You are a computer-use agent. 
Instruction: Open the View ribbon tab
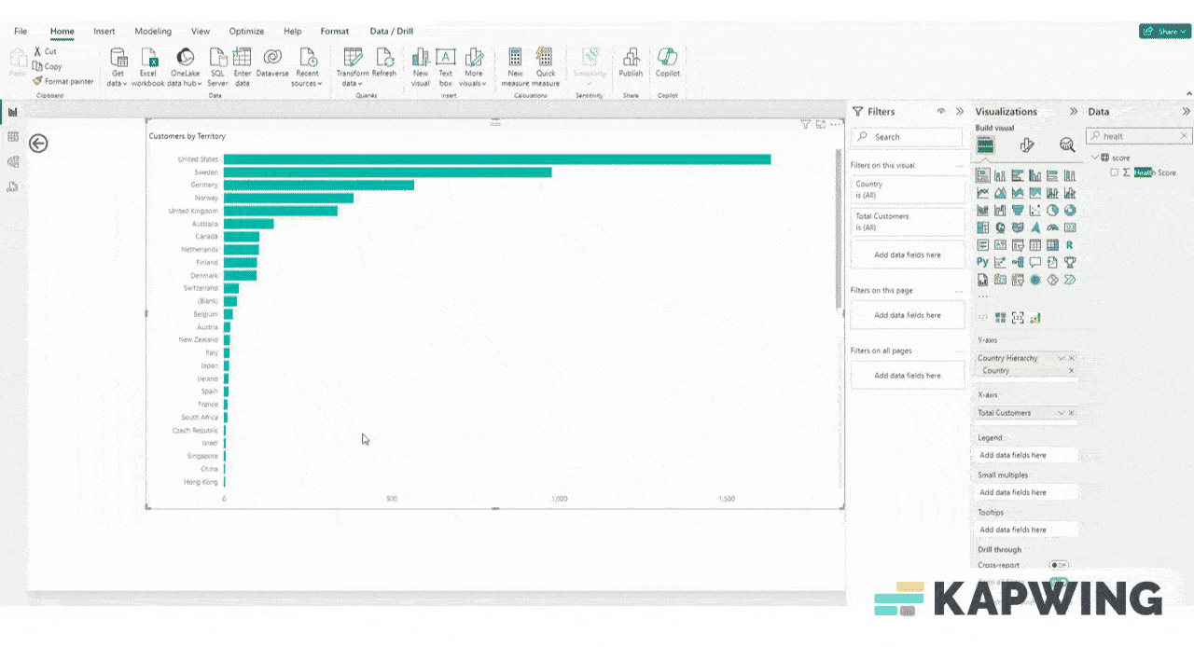tap(201, 31)
